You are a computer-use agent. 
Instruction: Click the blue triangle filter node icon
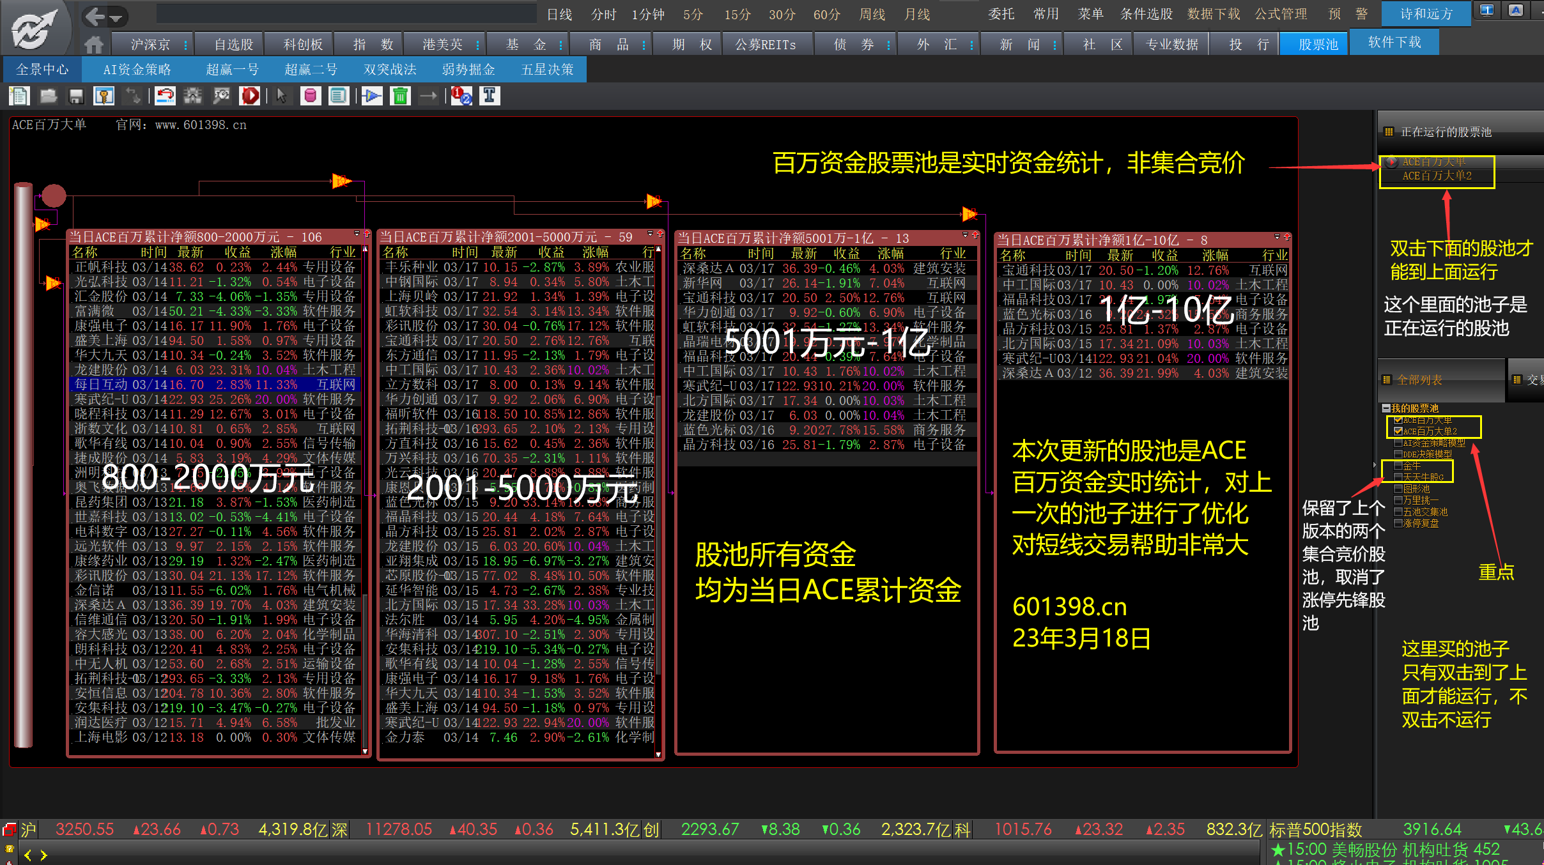point(372,96)
